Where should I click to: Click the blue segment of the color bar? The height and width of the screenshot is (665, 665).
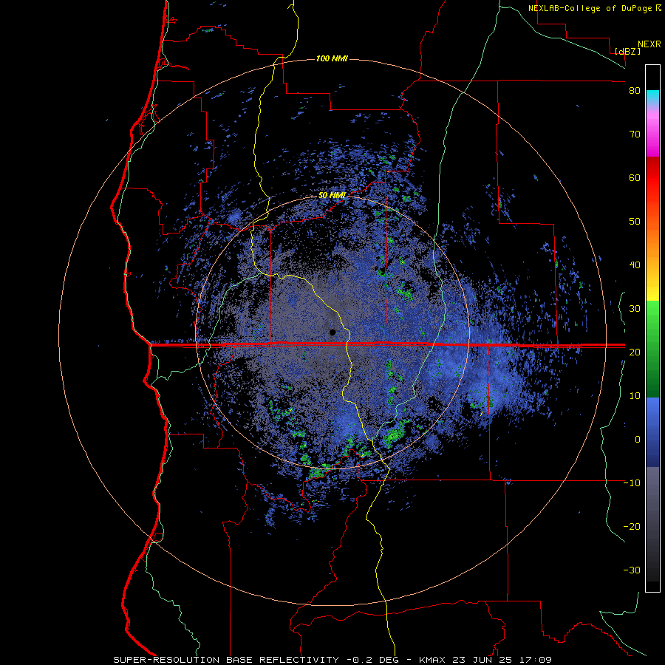[x=652, y=432]
